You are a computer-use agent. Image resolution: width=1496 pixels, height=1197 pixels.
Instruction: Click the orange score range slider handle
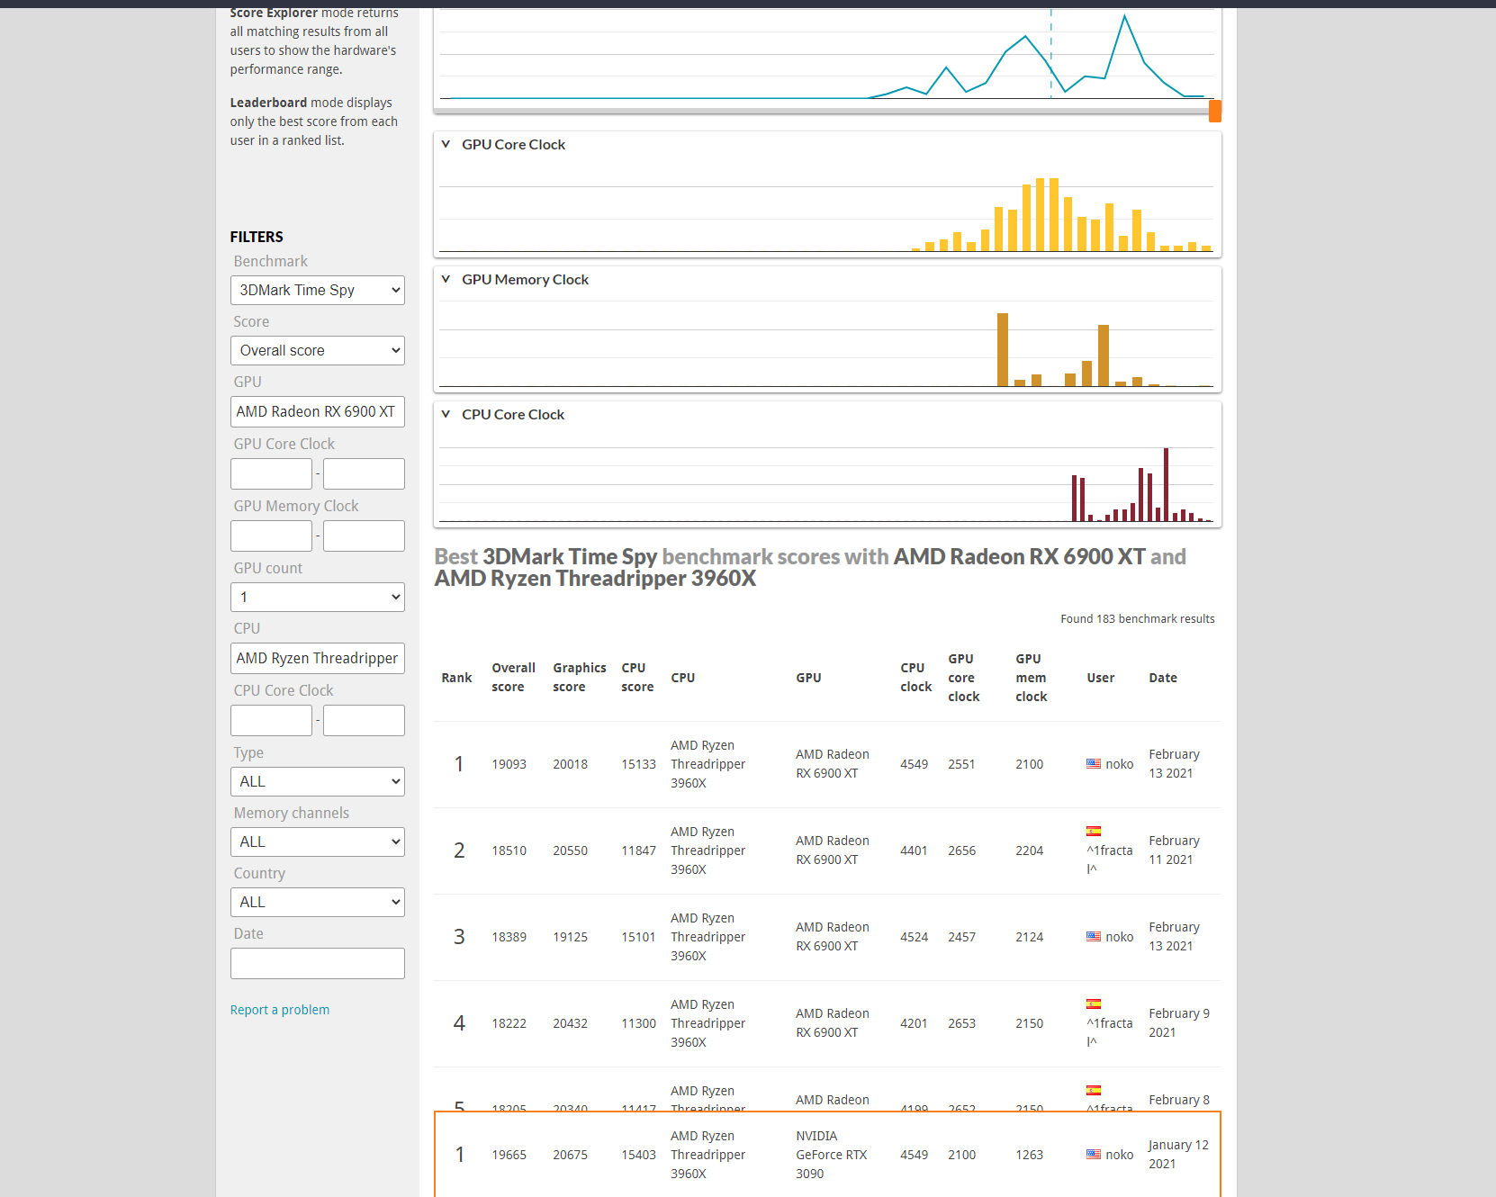click(1214, 111)
